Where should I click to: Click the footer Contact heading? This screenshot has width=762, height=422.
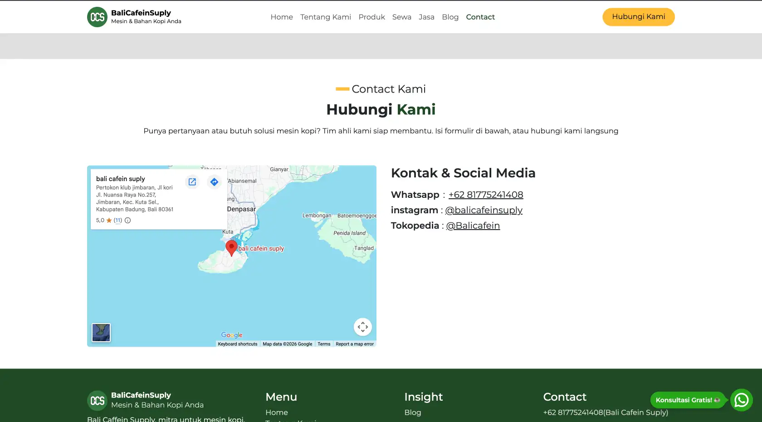565,397
